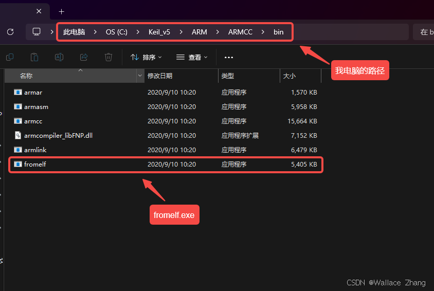Viewport: 434px width, 291px height.
Task: Expand chevron after OS (C:) breadcrumb
Action: click(138, 32)
